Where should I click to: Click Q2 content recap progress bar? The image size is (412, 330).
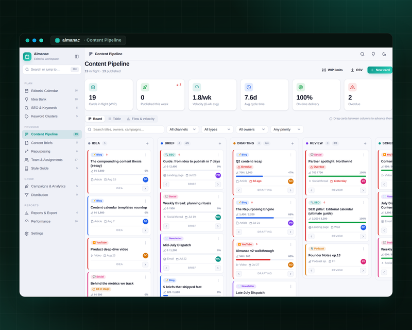click(265, 176)
